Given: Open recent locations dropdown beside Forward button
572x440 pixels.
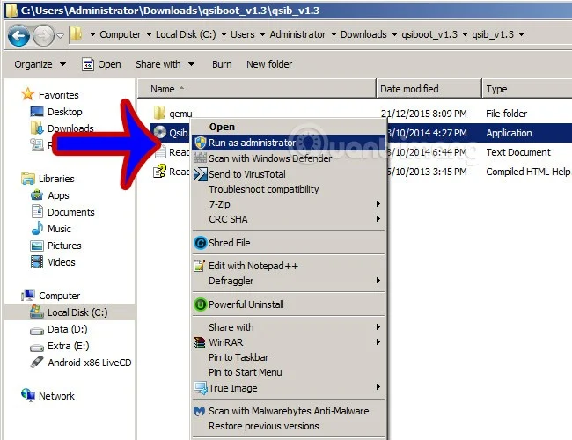Looking at the screenshot, I should coord(60,36).
